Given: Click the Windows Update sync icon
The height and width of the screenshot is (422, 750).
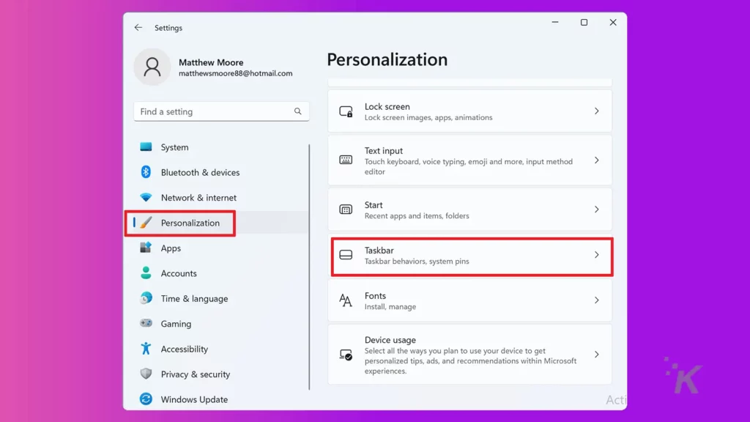Looking at the screenshot, I should coord(146,399).
